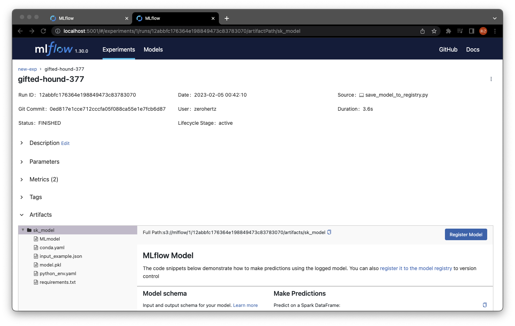Expand the Parameters section
Screen dimensions: 515x326
click(22, 162)
